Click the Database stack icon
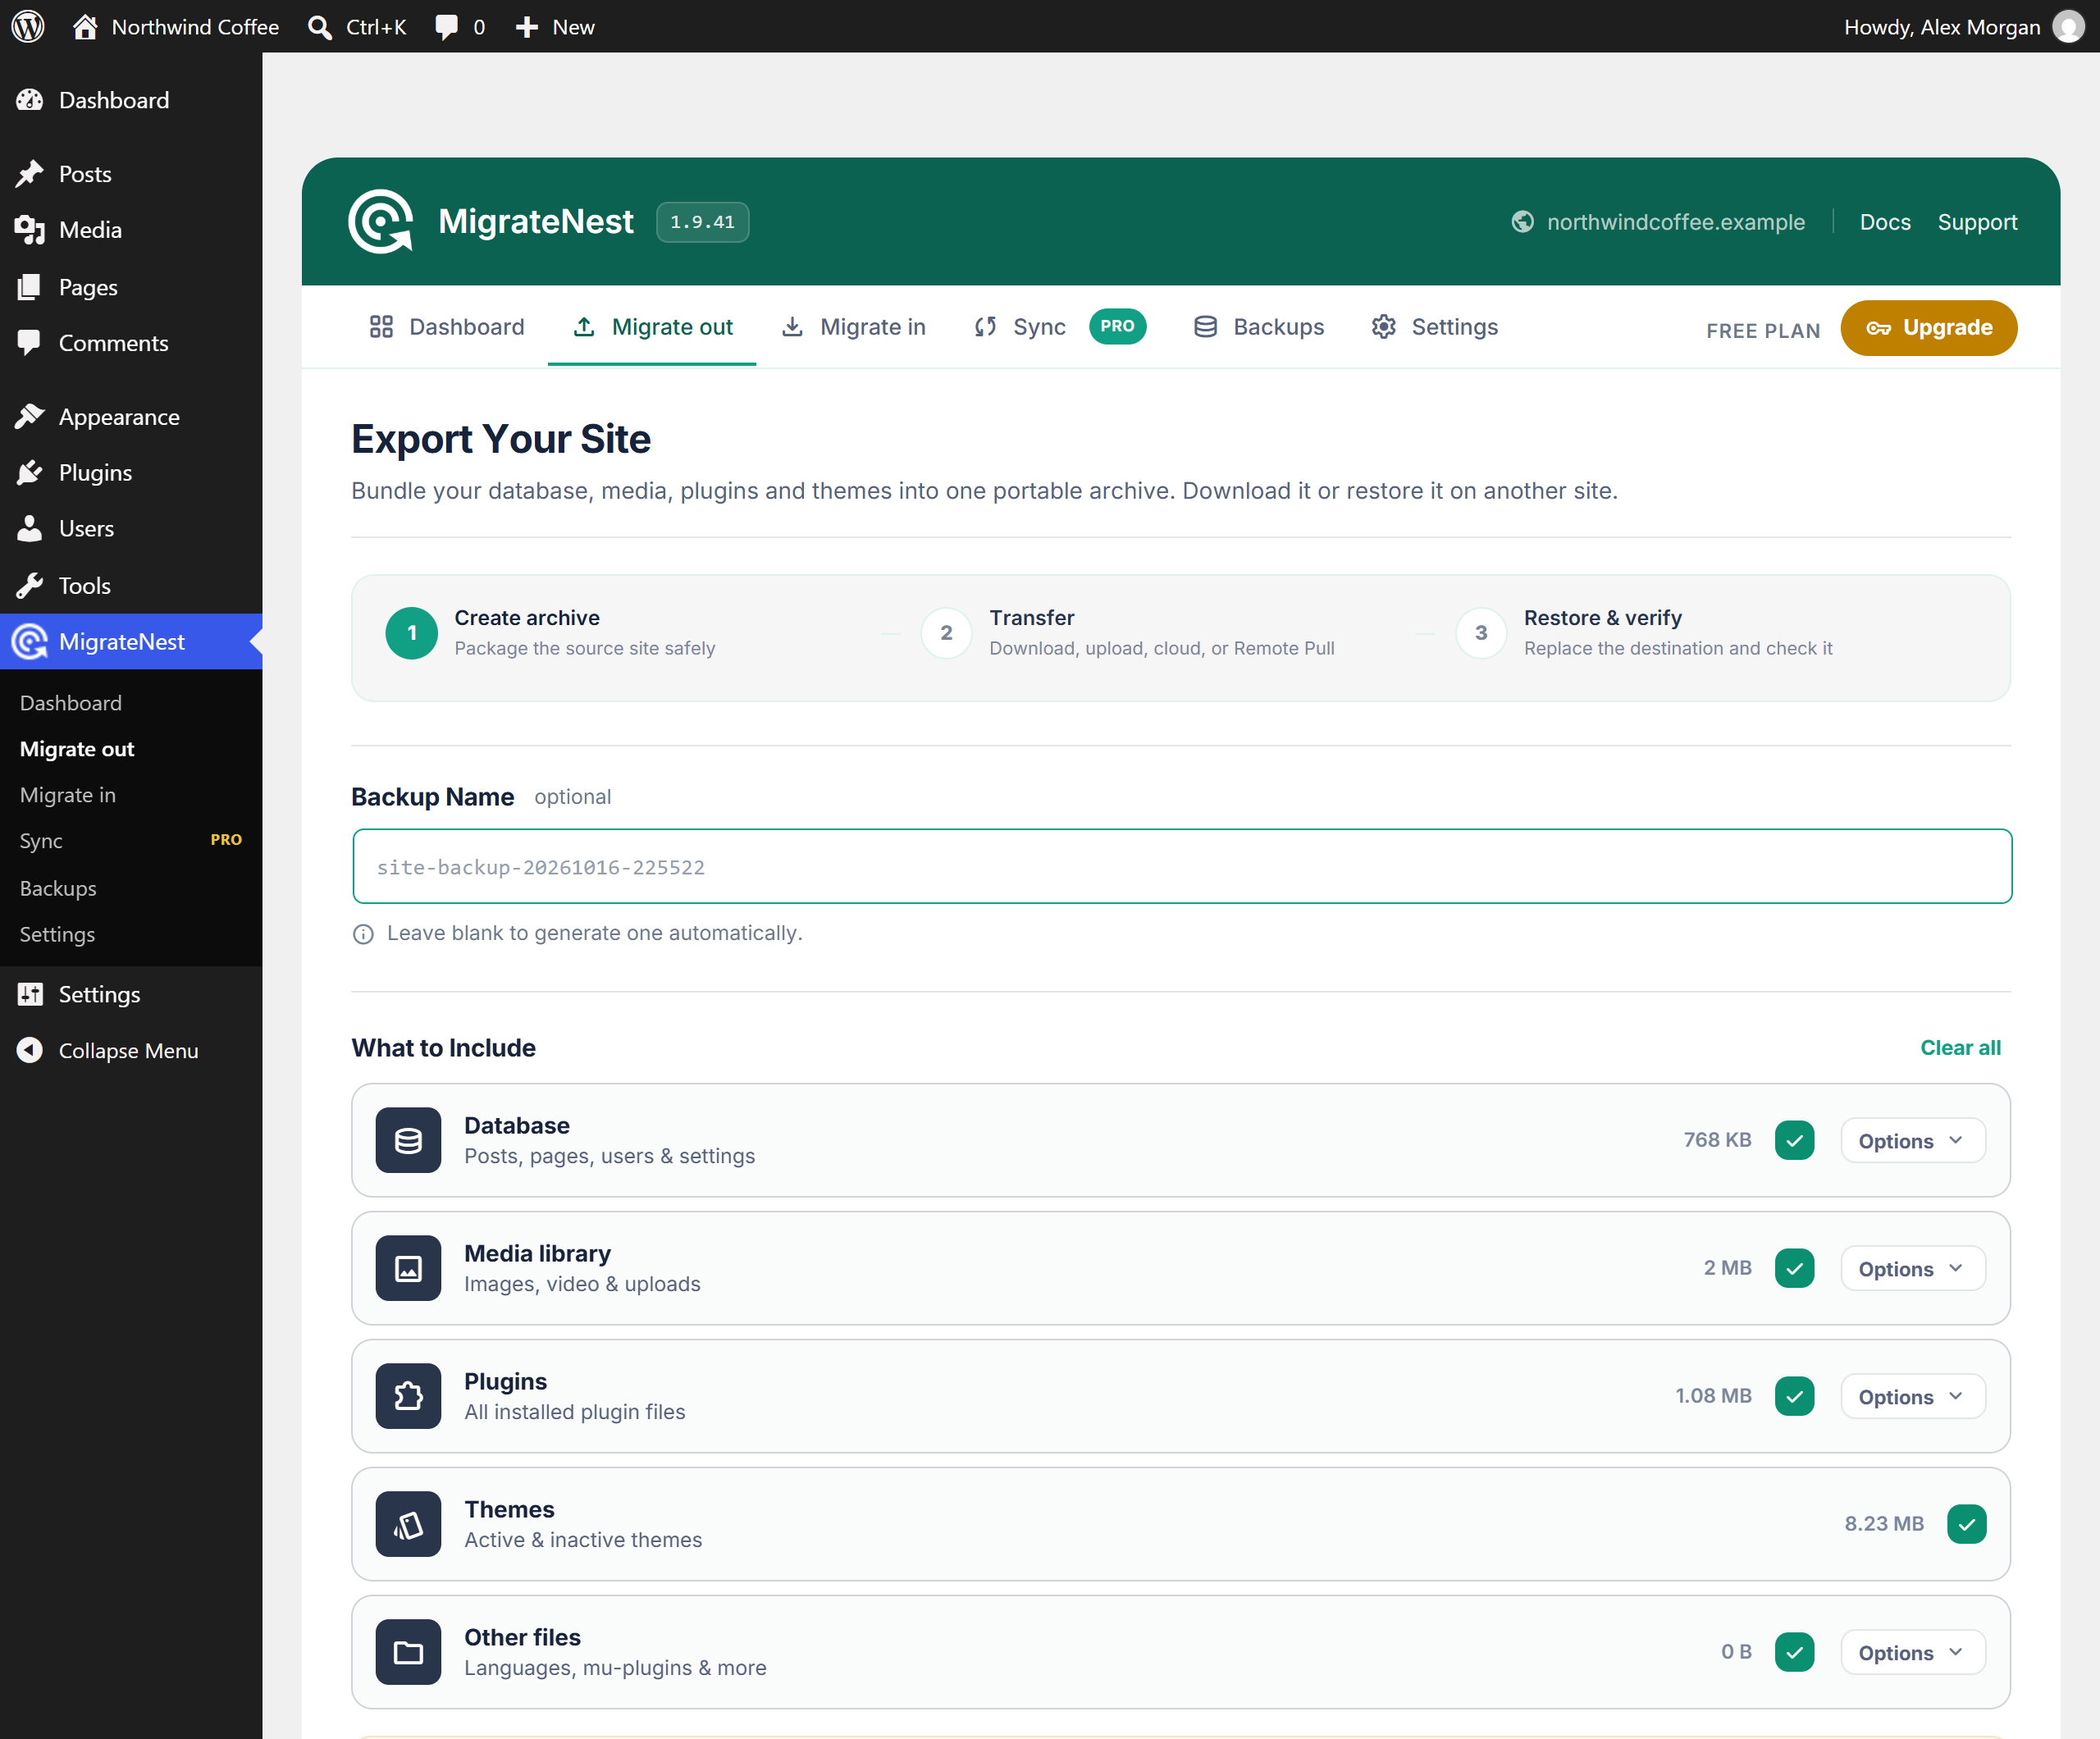 point(408,1140)
